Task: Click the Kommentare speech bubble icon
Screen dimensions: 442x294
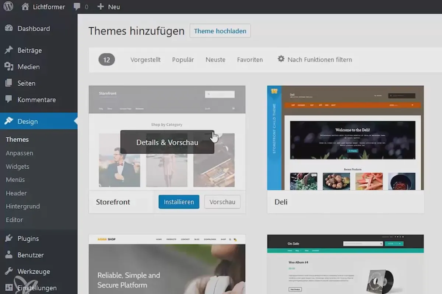Action: (9, 100)
